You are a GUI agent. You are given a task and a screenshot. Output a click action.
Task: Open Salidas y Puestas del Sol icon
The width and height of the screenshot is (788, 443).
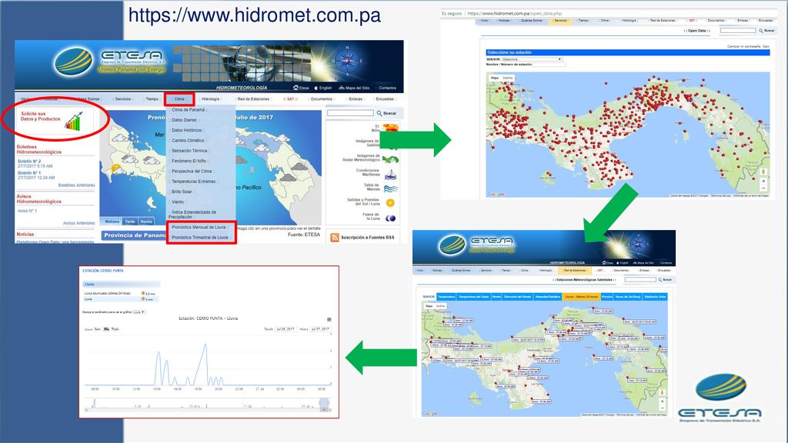[x=390, y=203]
